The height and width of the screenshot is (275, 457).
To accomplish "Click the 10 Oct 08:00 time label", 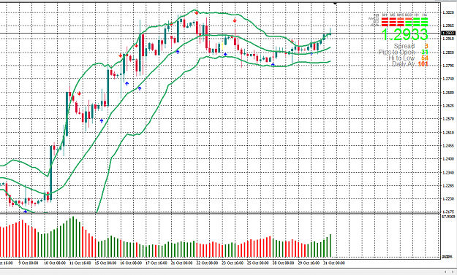I will pyautogui.click(x=55, y=263).
